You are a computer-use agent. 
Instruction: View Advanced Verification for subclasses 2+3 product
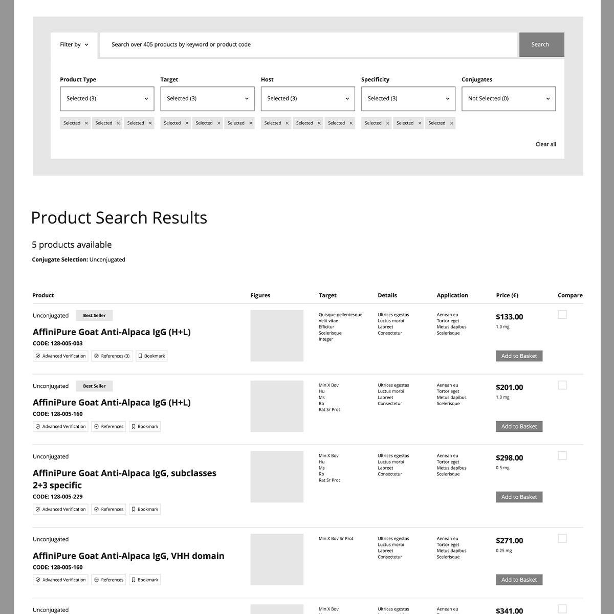pyautogui.click(x=60, y=510)
